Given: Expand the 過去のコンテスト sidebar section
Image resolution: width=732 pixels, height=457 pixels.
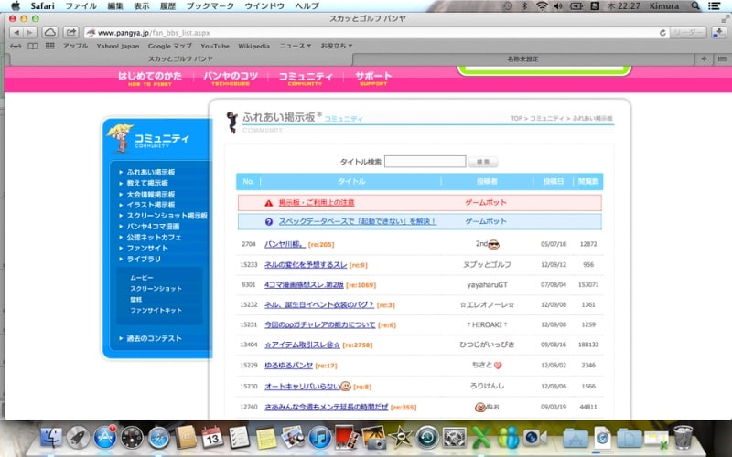Looking at the screenshot, I should (x=155, y=339).
